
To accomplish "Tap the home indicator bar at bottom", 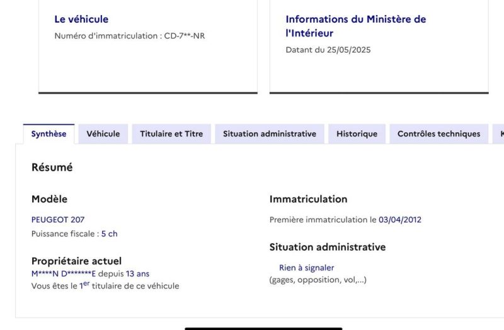I will point(263,327).
